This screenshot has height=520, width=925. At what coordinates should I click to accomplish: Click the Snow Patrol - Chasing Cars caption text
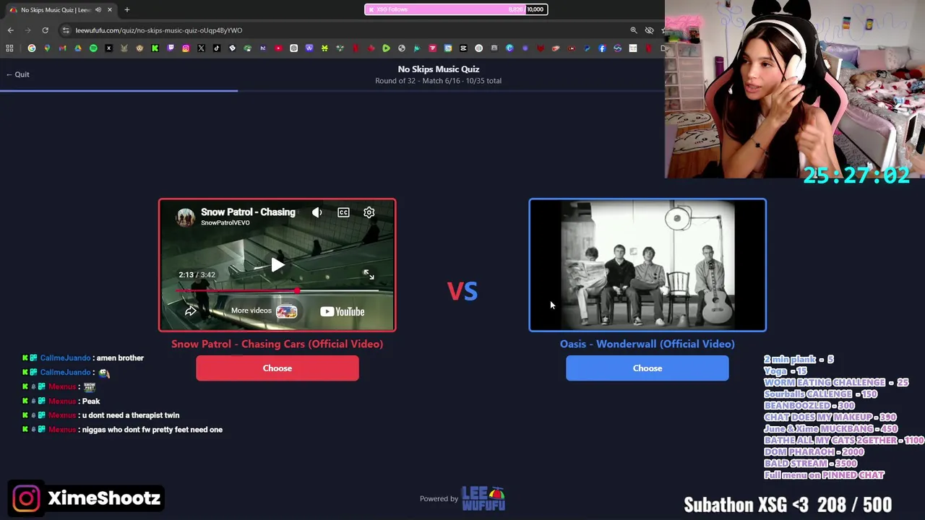(277, 344)
